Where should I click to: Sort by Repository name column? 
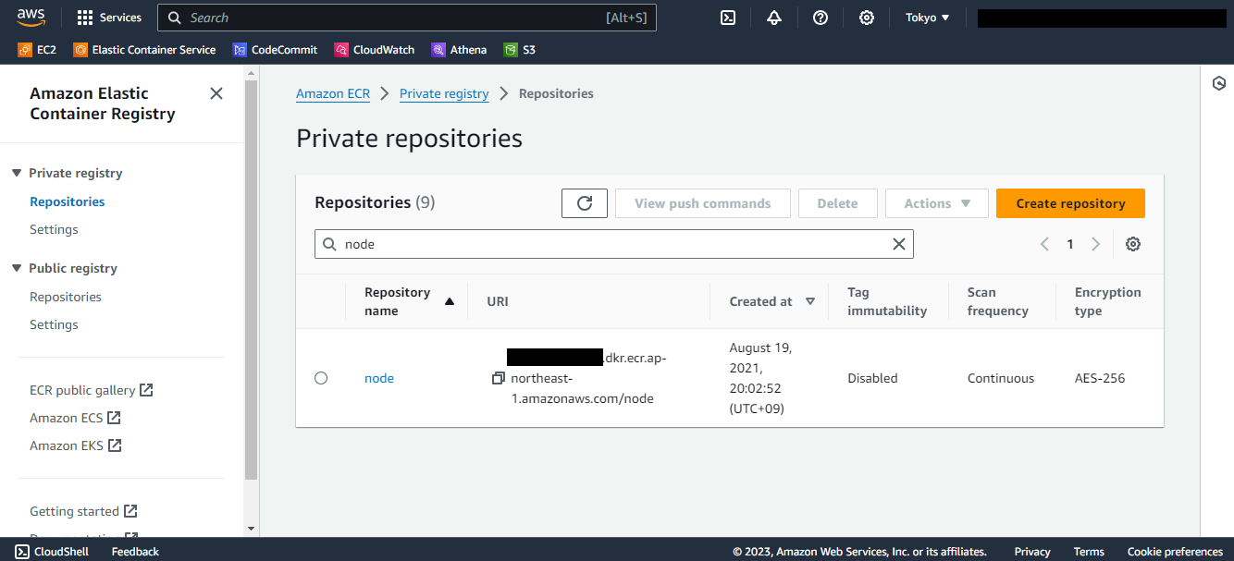pos(409,301)
